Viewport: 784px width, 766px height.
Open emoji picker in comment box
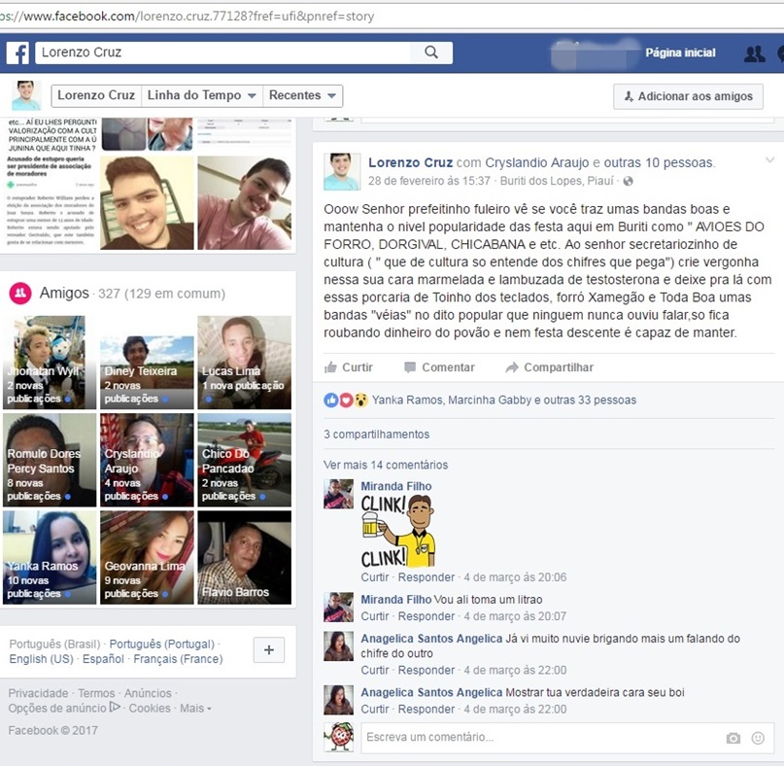tap(758, 738)
